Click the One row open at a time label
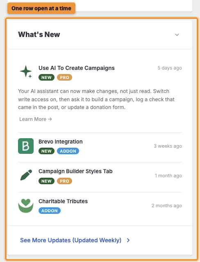 pyautogui.click(x=41, y=8)
